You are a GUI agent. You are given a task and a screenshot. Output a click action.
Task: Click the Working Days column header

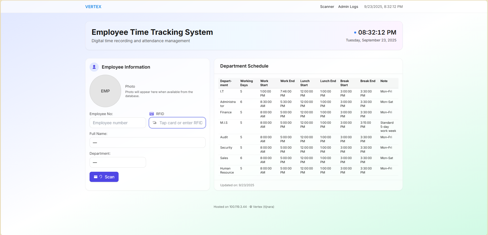point(246,83)
